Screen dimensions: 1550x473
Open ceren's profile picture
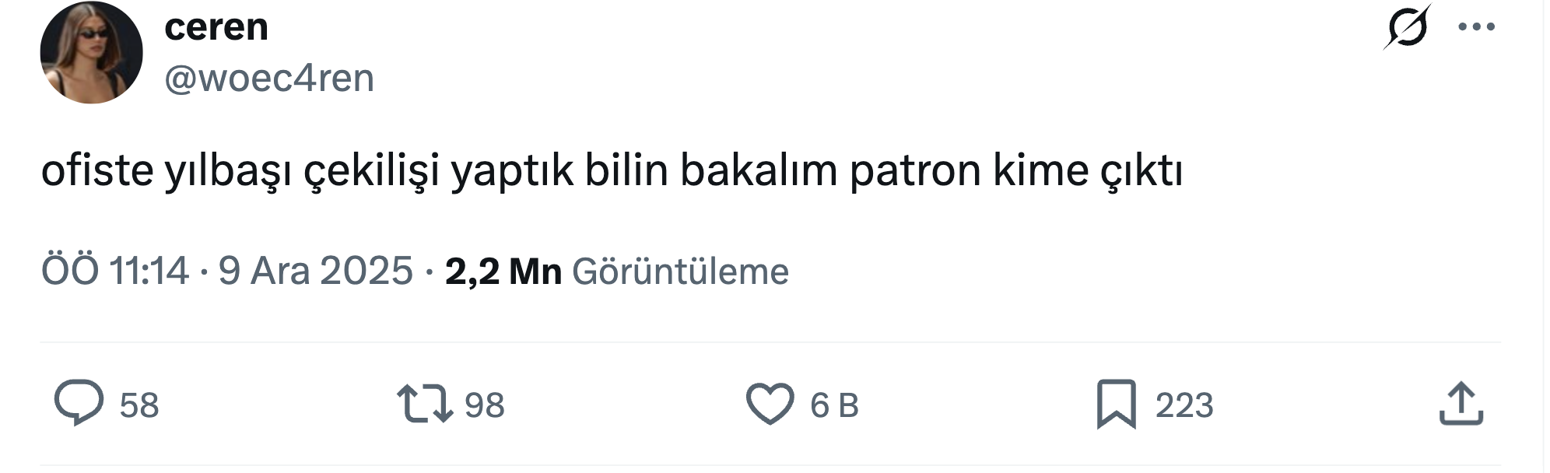tap(92, 53)
